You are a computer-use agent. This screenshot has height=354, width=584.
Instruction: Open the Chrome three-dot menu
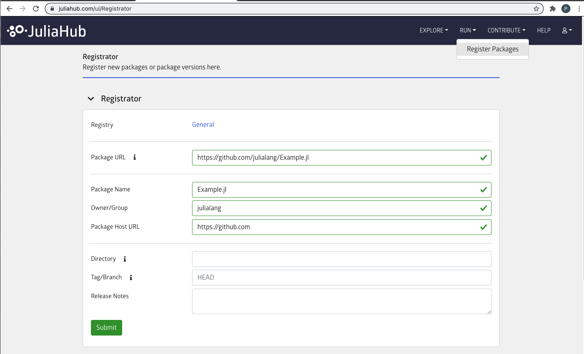(579, 9)
